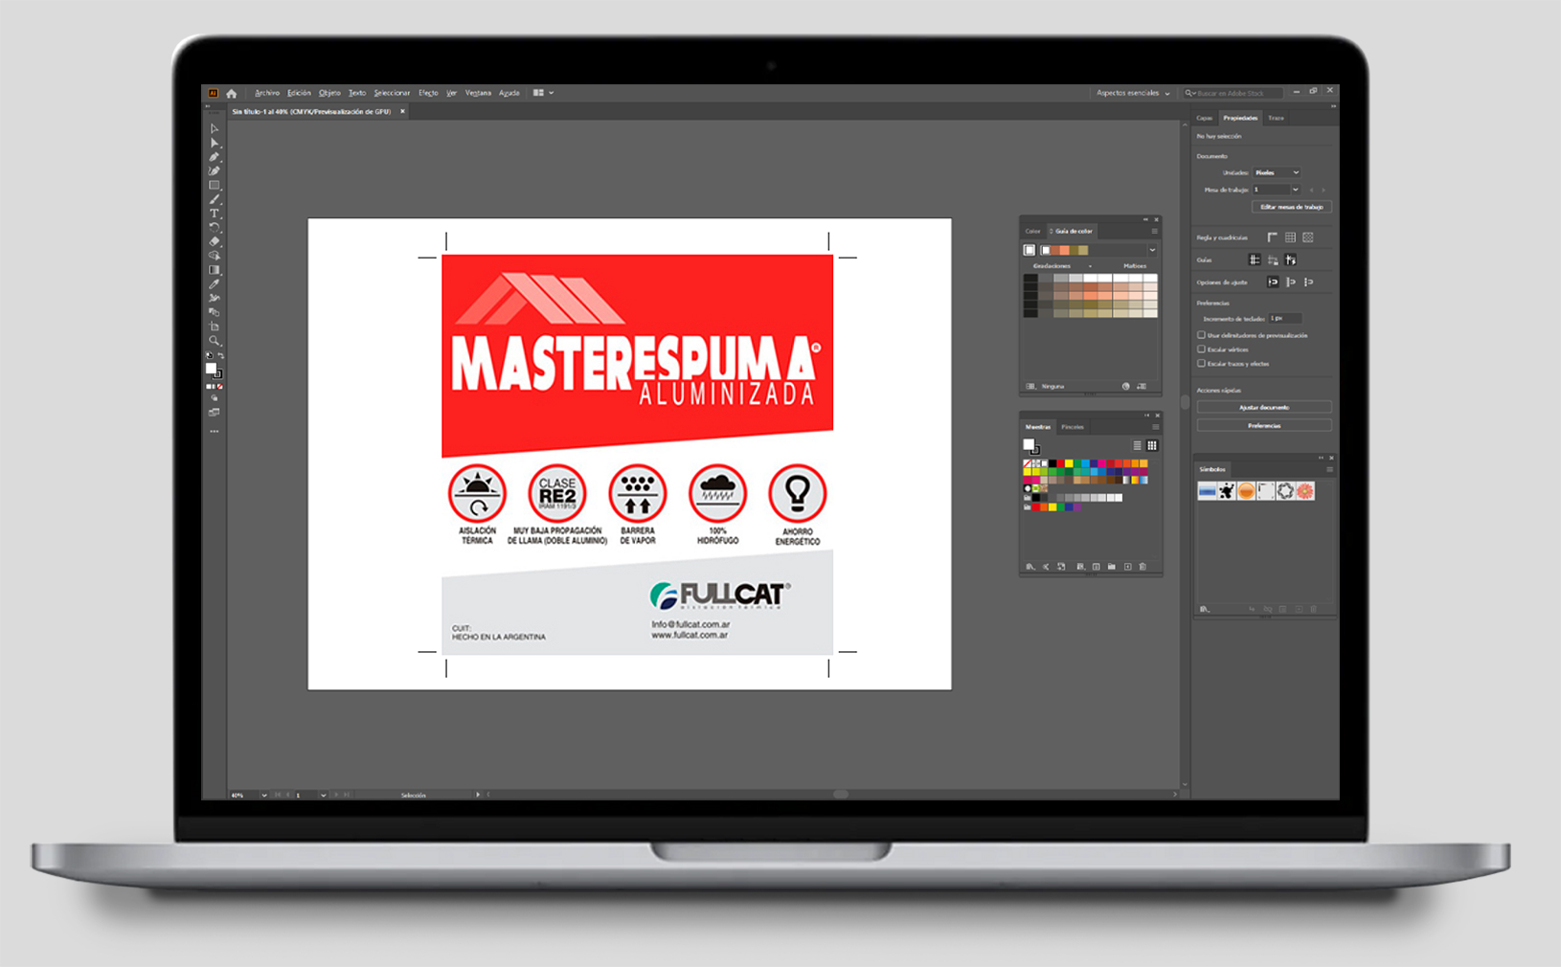Select the Gradient tool
The height and width of the screenshot is (967, 1561).
[x=215, y=270]
